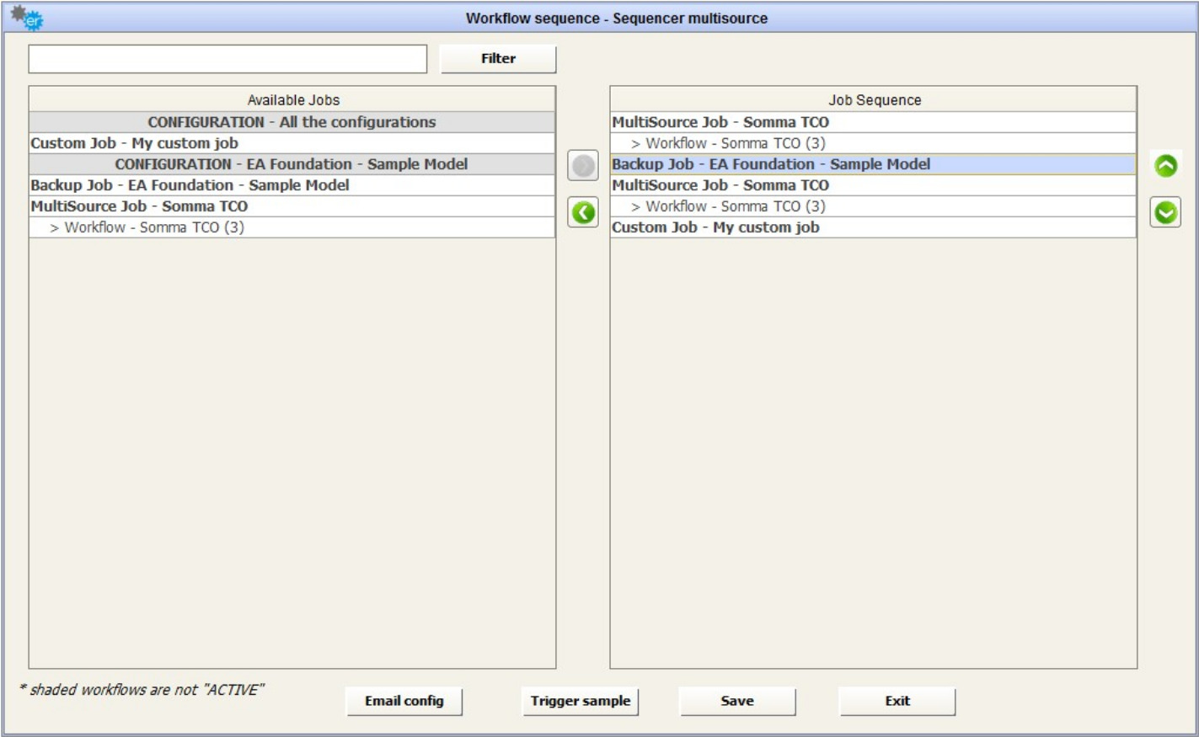
Task: Click the Filter button
Action: click(498, 59)
